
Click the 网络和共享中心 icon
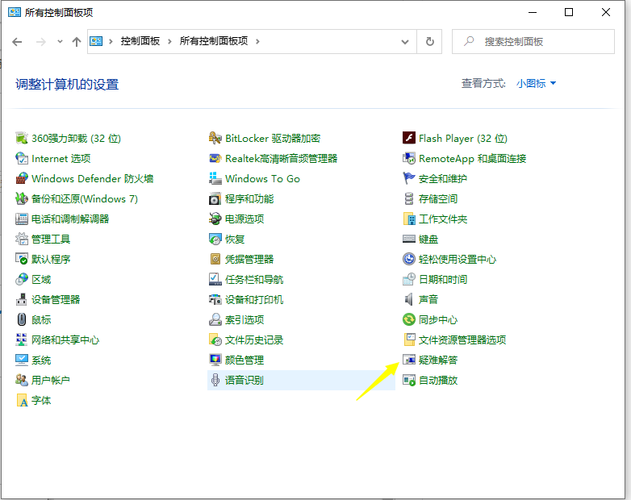pos(22,340)
